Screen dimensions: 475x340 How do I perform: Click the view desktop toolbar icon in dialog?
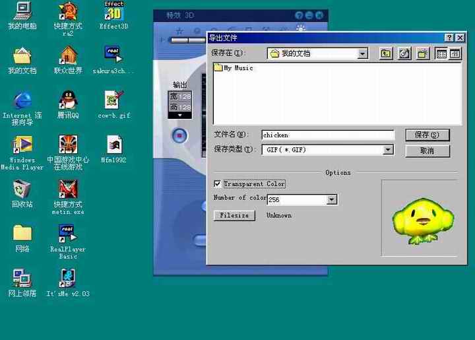[404, 53]
